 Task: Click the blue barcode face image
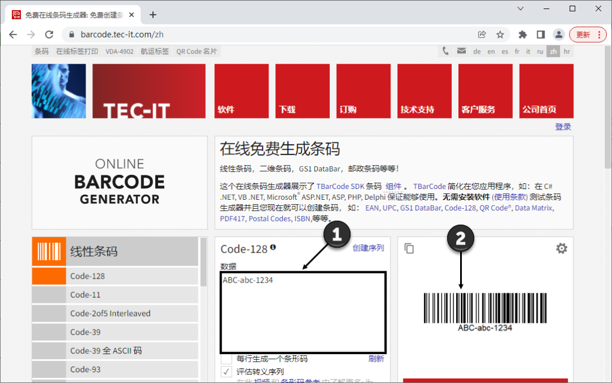coord(58,91)
